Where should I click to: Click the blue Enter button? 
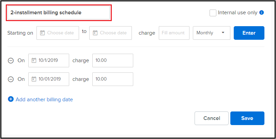click(249, 33)
